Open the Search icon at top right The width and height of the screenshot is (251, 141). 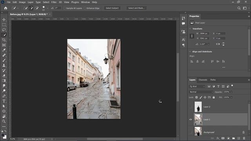(239, 8)
